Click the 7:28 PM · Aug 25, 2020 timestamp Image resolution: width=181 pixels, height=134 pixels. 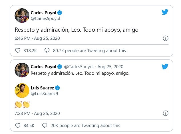(37, 113)
